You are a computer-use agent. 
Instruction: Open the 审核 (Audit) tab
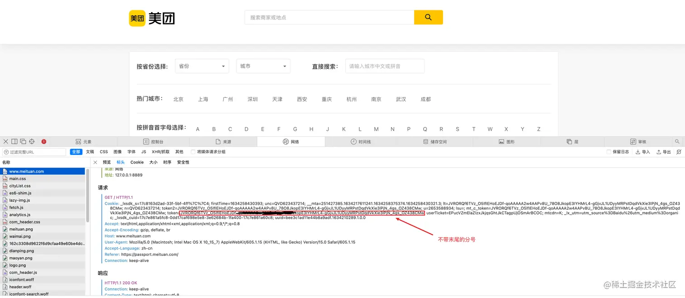[x=638, y=142]
